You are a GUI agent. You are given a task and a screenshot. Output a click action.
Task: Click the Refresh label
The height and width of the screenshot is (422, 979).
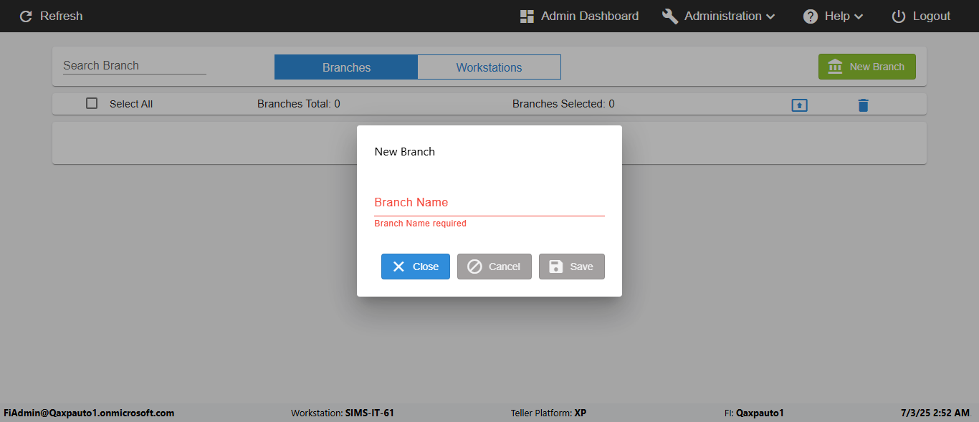pos(62,16)
